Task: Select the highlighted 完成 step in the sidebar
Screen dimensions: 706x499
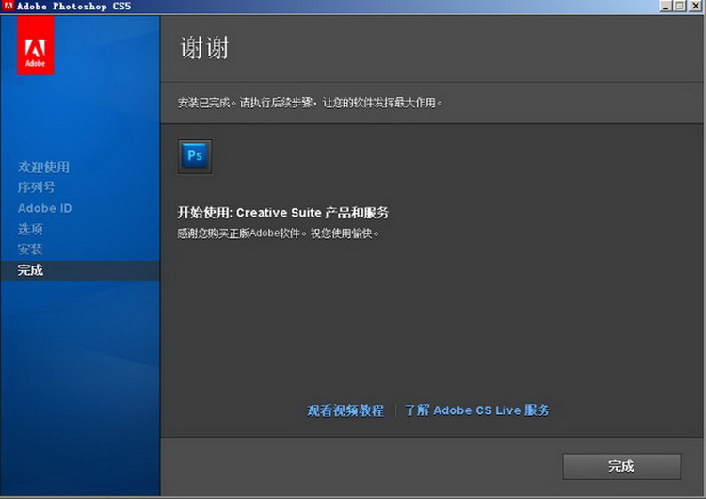Action: (x=80, y=270)
